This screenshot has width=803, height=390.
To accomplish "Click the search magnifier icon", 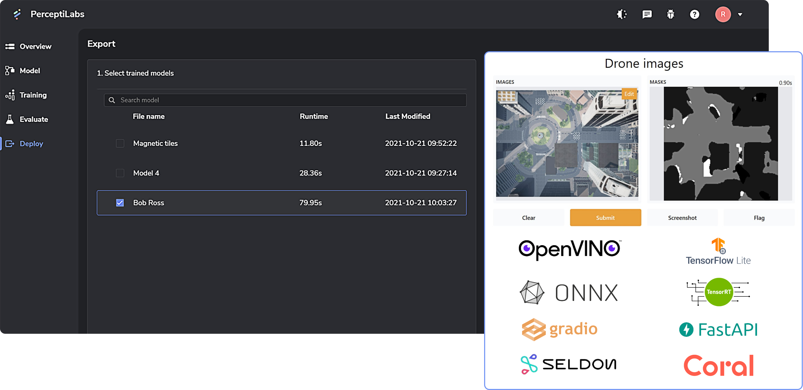I will (112, 100).
